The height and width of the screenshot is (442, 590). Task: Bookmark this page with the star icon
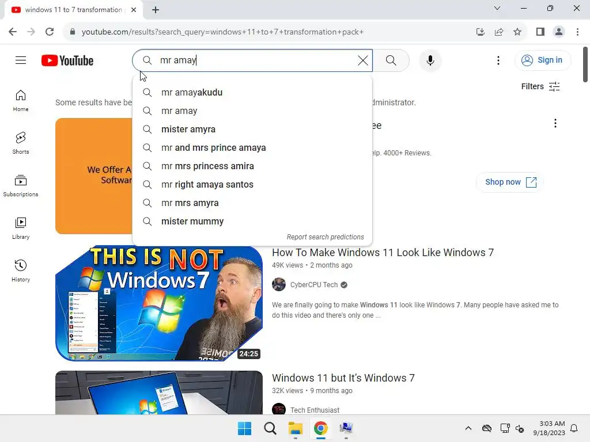click(x=517, y=32)
